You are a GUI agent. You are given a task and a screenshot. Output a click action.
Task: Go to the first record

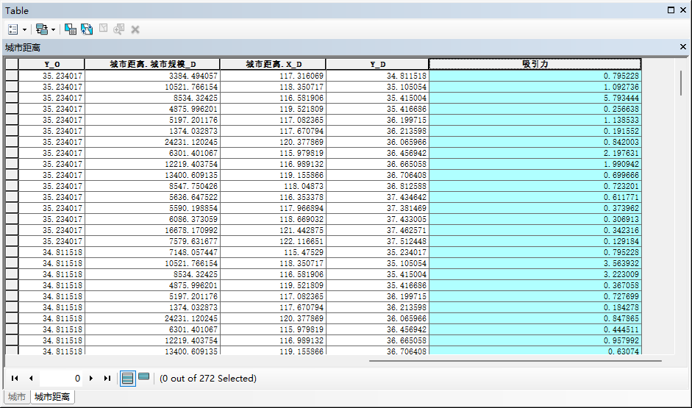(15, 378)
